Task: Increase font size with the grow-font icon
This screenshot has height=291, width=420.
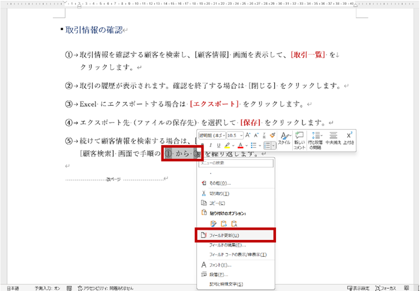Action: tap(247, 135)
